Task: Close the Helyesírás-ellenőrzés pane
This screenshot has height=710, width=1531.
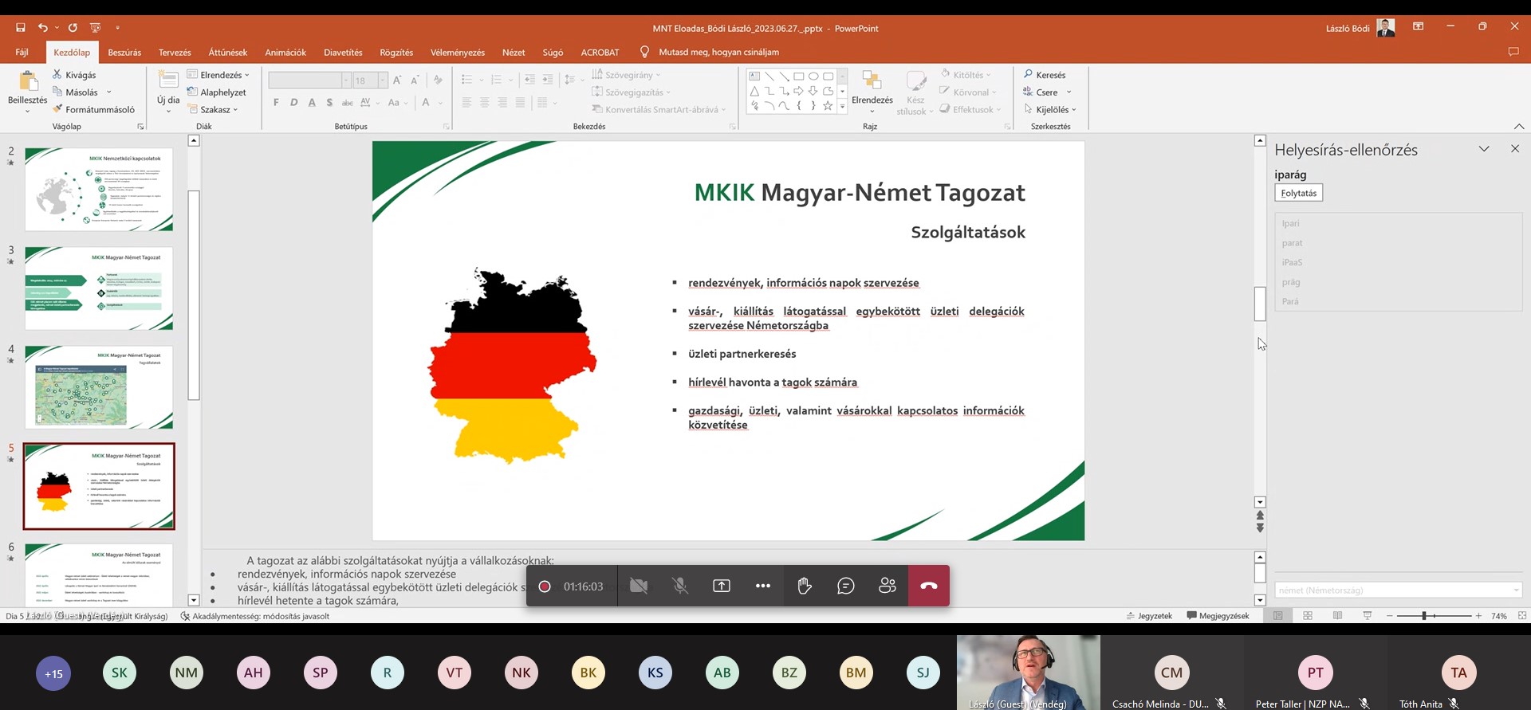Action: (x=1515, y=149)
